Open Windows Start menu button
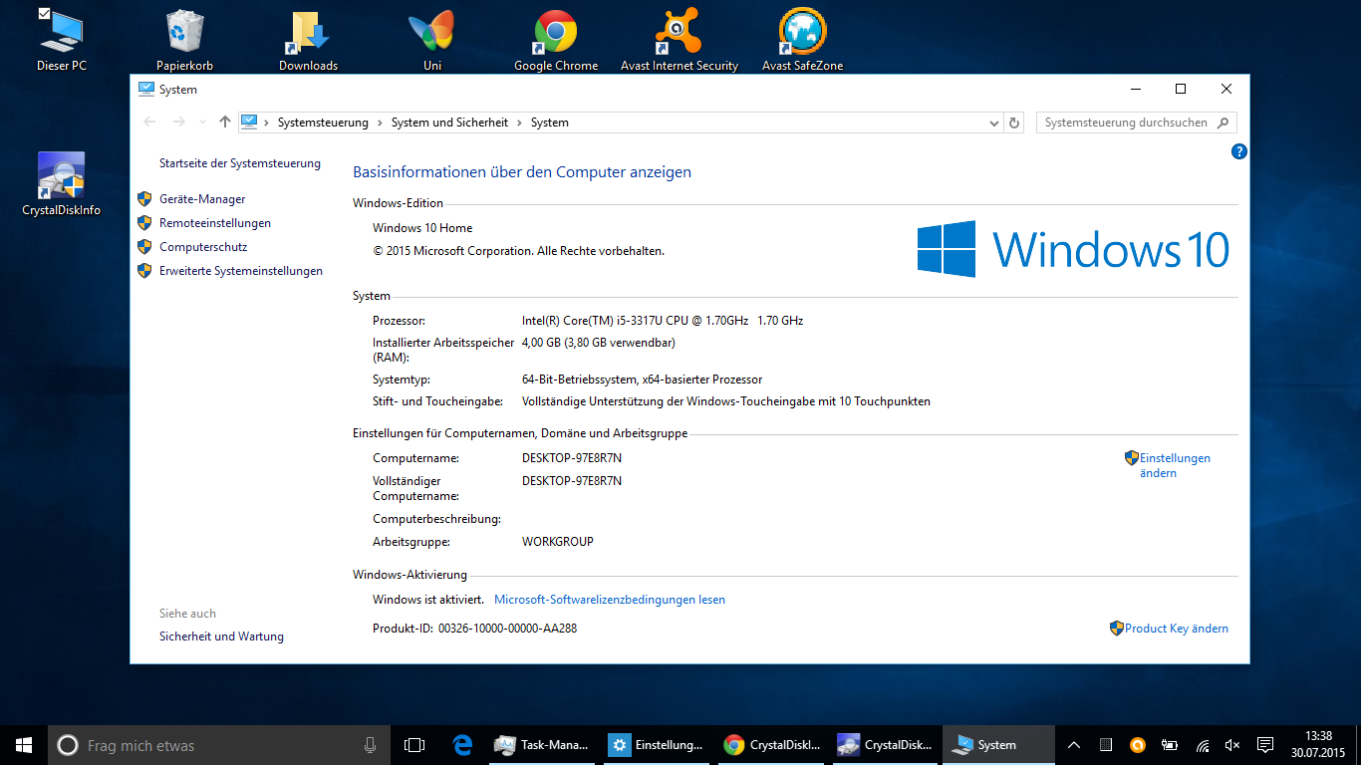Image resolution: width=1361 pixels, height=765 pixels. tap(24, 745)
